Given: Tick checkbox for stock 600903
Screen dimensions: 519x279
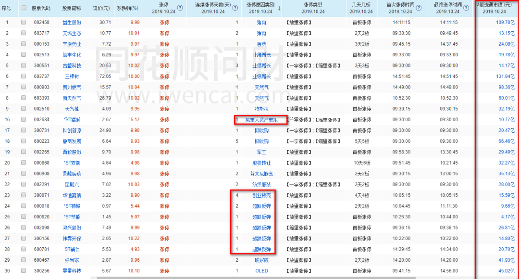Looking at the screenshot, I should coord(24,87).
